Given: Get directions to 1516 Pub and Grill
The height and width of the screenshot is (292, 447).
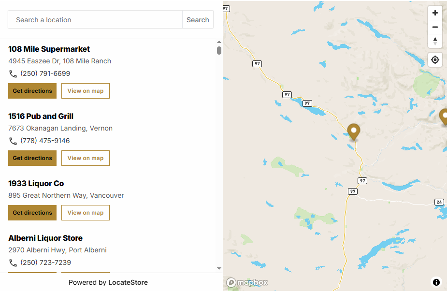Looking at the screenshot, I should pos(32,158).
